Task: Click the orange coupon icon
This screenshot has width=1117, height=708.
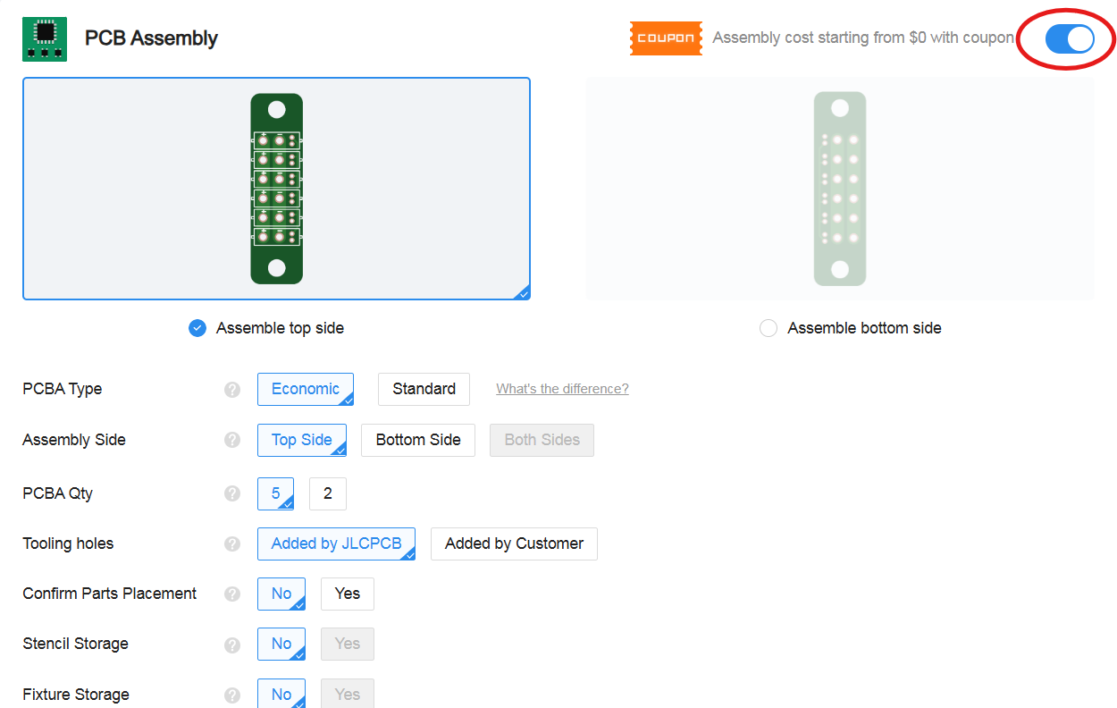Action: point(666,38)
